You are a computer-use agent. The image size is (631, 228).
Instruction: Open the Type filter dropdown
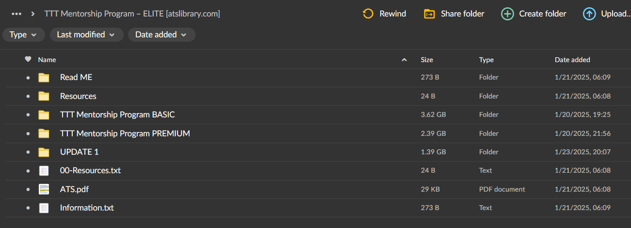click(x=23, y=34)
